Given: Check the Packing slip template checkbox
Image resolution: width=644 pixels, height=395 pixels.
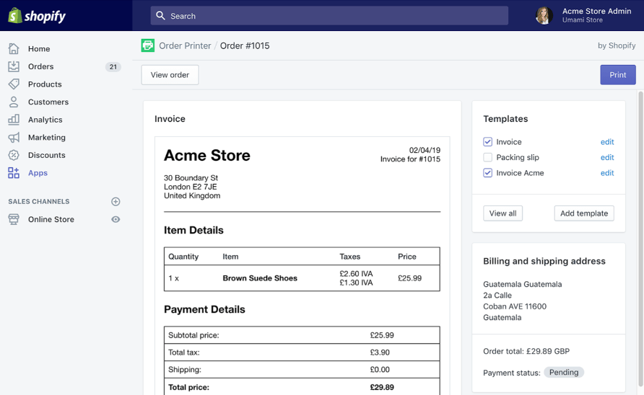Looking at the screenshot, I should pyautogui.click(x=487, y=157).
